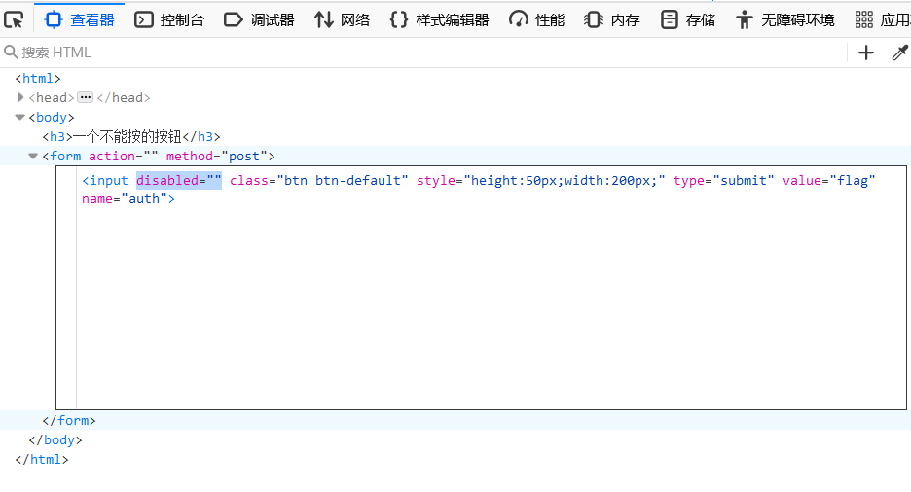Click the class="btn btn-default" attribute
The width and height of the screenshot is (911, 492).
click(319, 181)
